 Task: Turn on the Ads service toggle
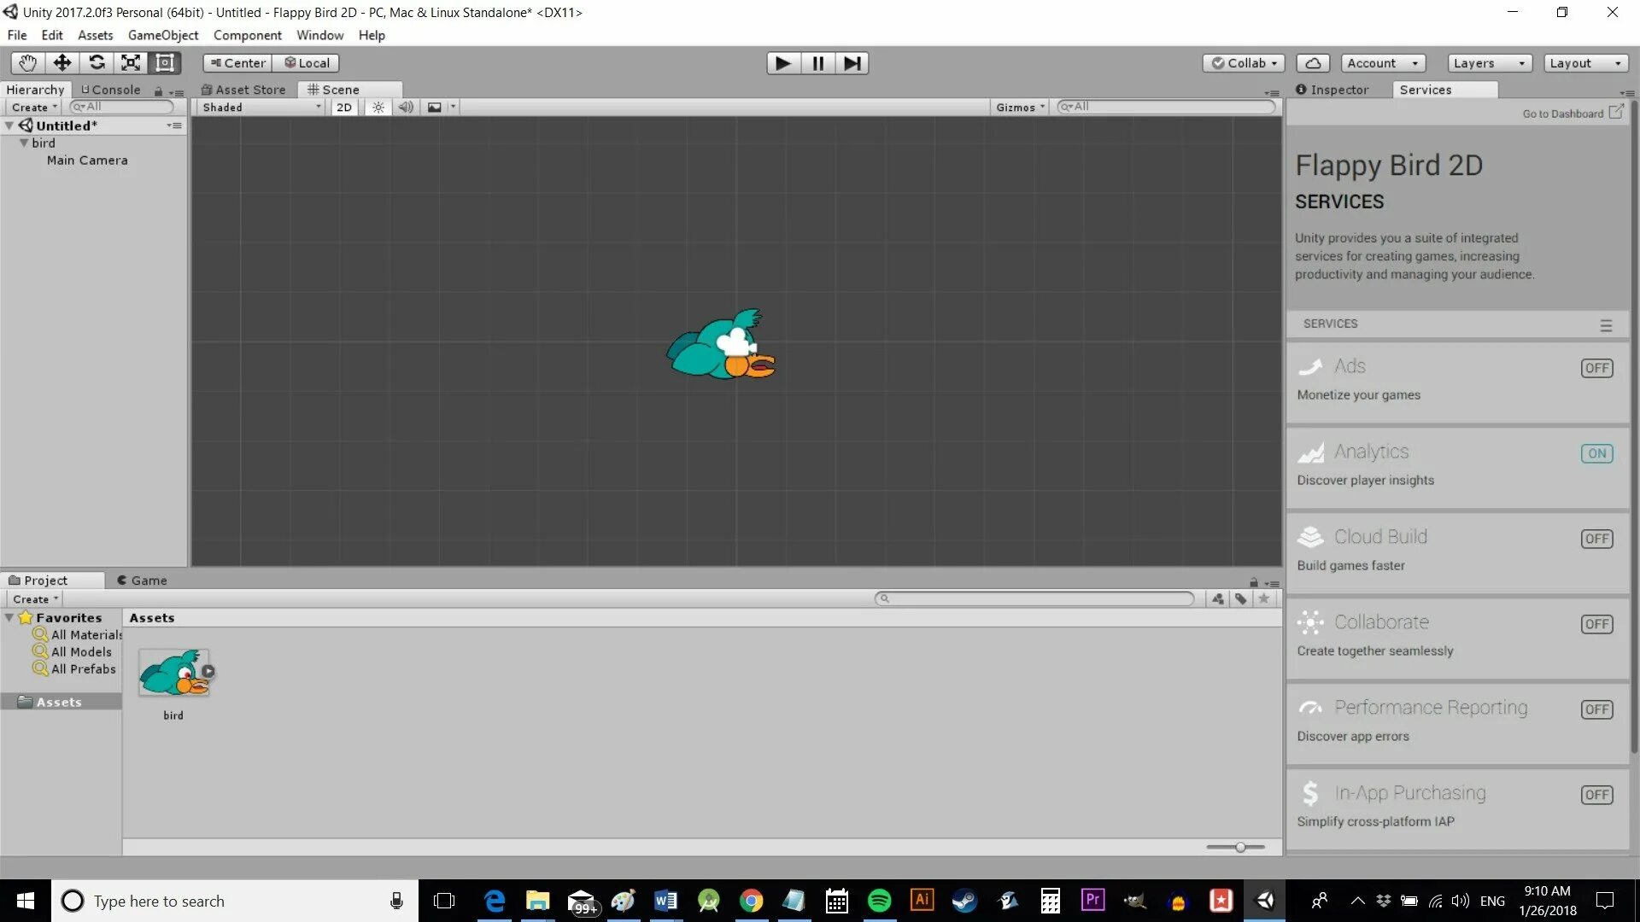coord(1596,368)
